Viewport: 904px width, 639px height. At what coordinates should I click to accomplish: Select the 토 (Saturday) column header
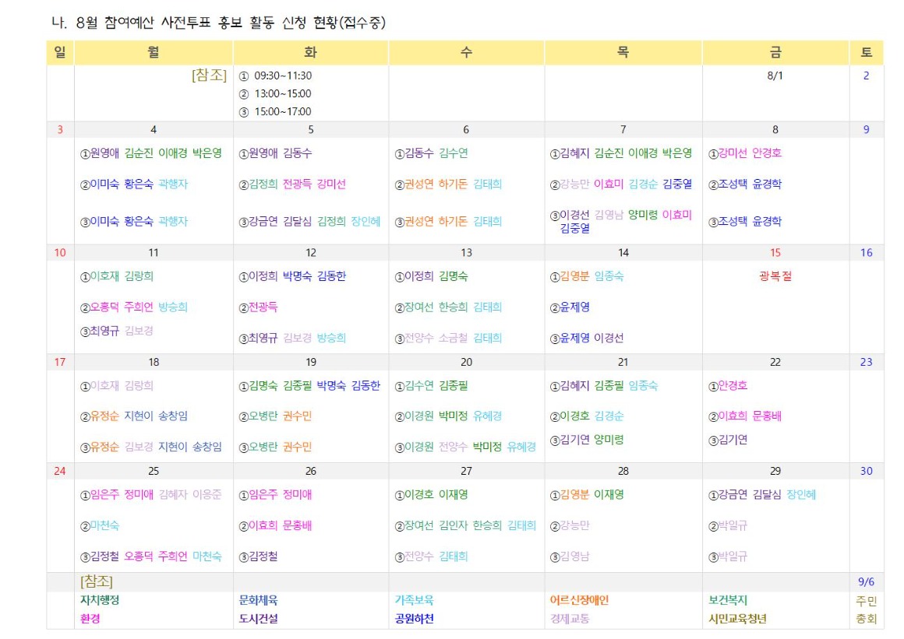[x=865, y=51]
